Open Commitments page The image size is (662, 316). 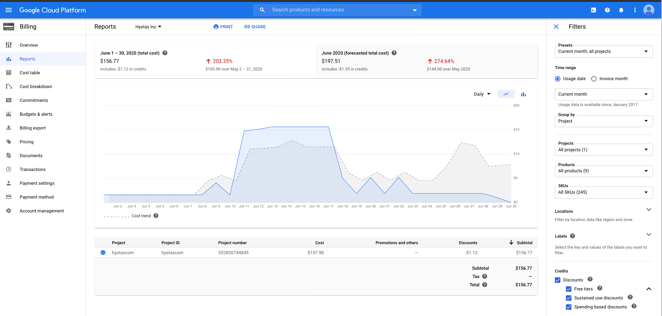43,100
